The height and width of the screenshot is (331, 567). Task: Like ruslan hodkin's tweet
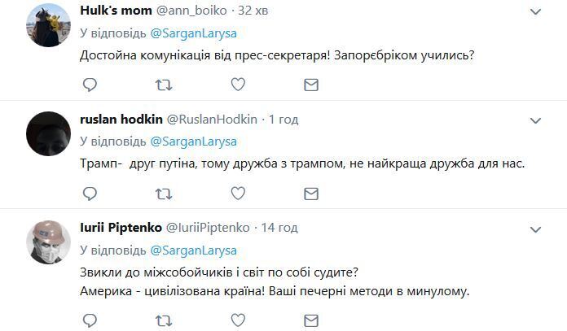tap(238, 194)
